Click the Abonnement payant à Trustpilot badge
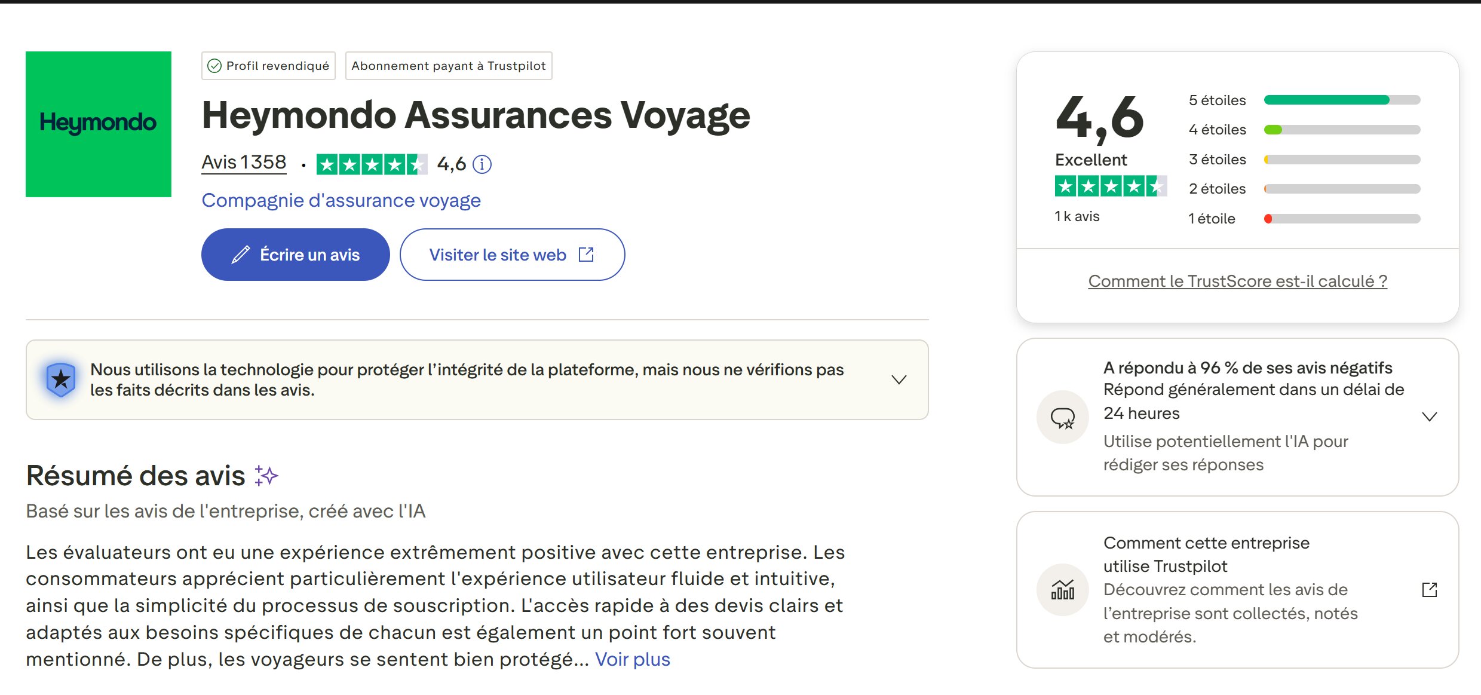Viewport: 1481px width, 695px height. 449,66
